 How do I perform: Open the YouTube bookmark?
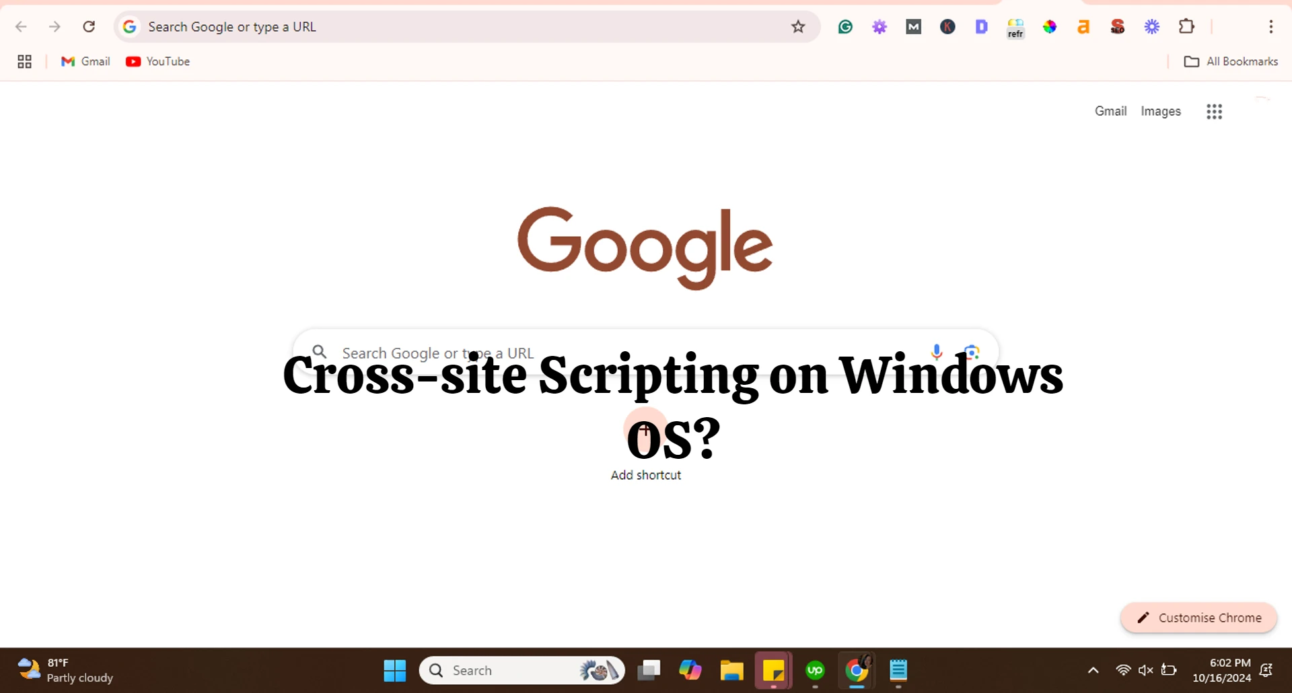point(158,62)
